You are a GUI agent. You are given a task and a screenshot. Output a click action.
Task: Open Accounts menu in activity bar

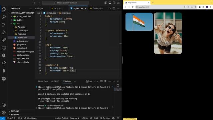[x=4, y=105]
